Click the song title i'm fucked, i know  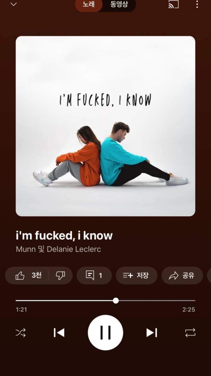[64, 236]
